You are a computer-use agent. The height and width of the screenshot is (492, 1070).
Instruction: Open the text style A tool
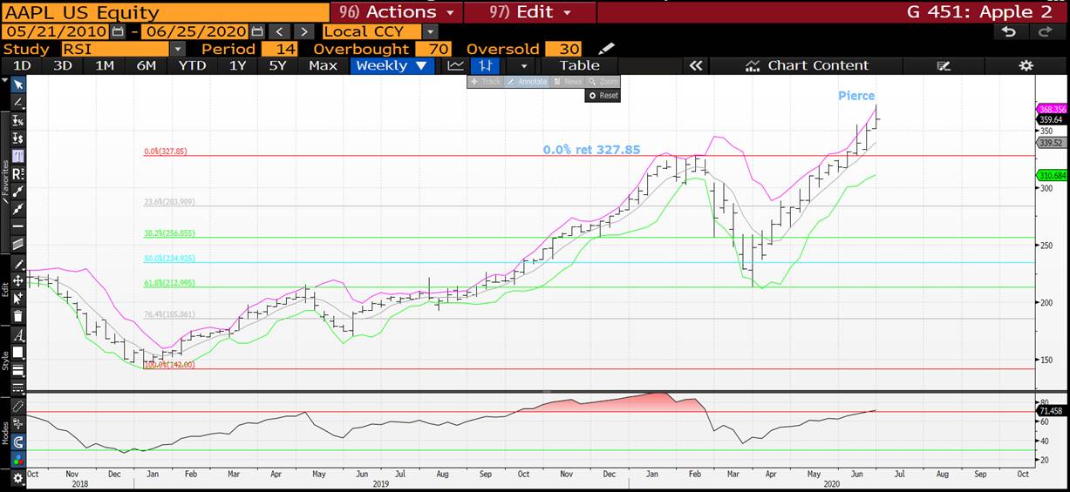pos(18,335)
